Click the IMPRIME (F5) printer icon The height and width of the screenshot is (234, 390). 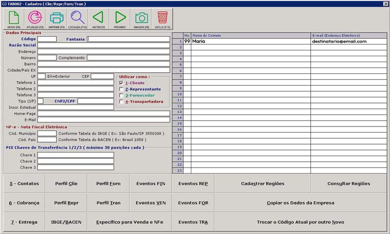pyautogui.click(x=57, y=19)
